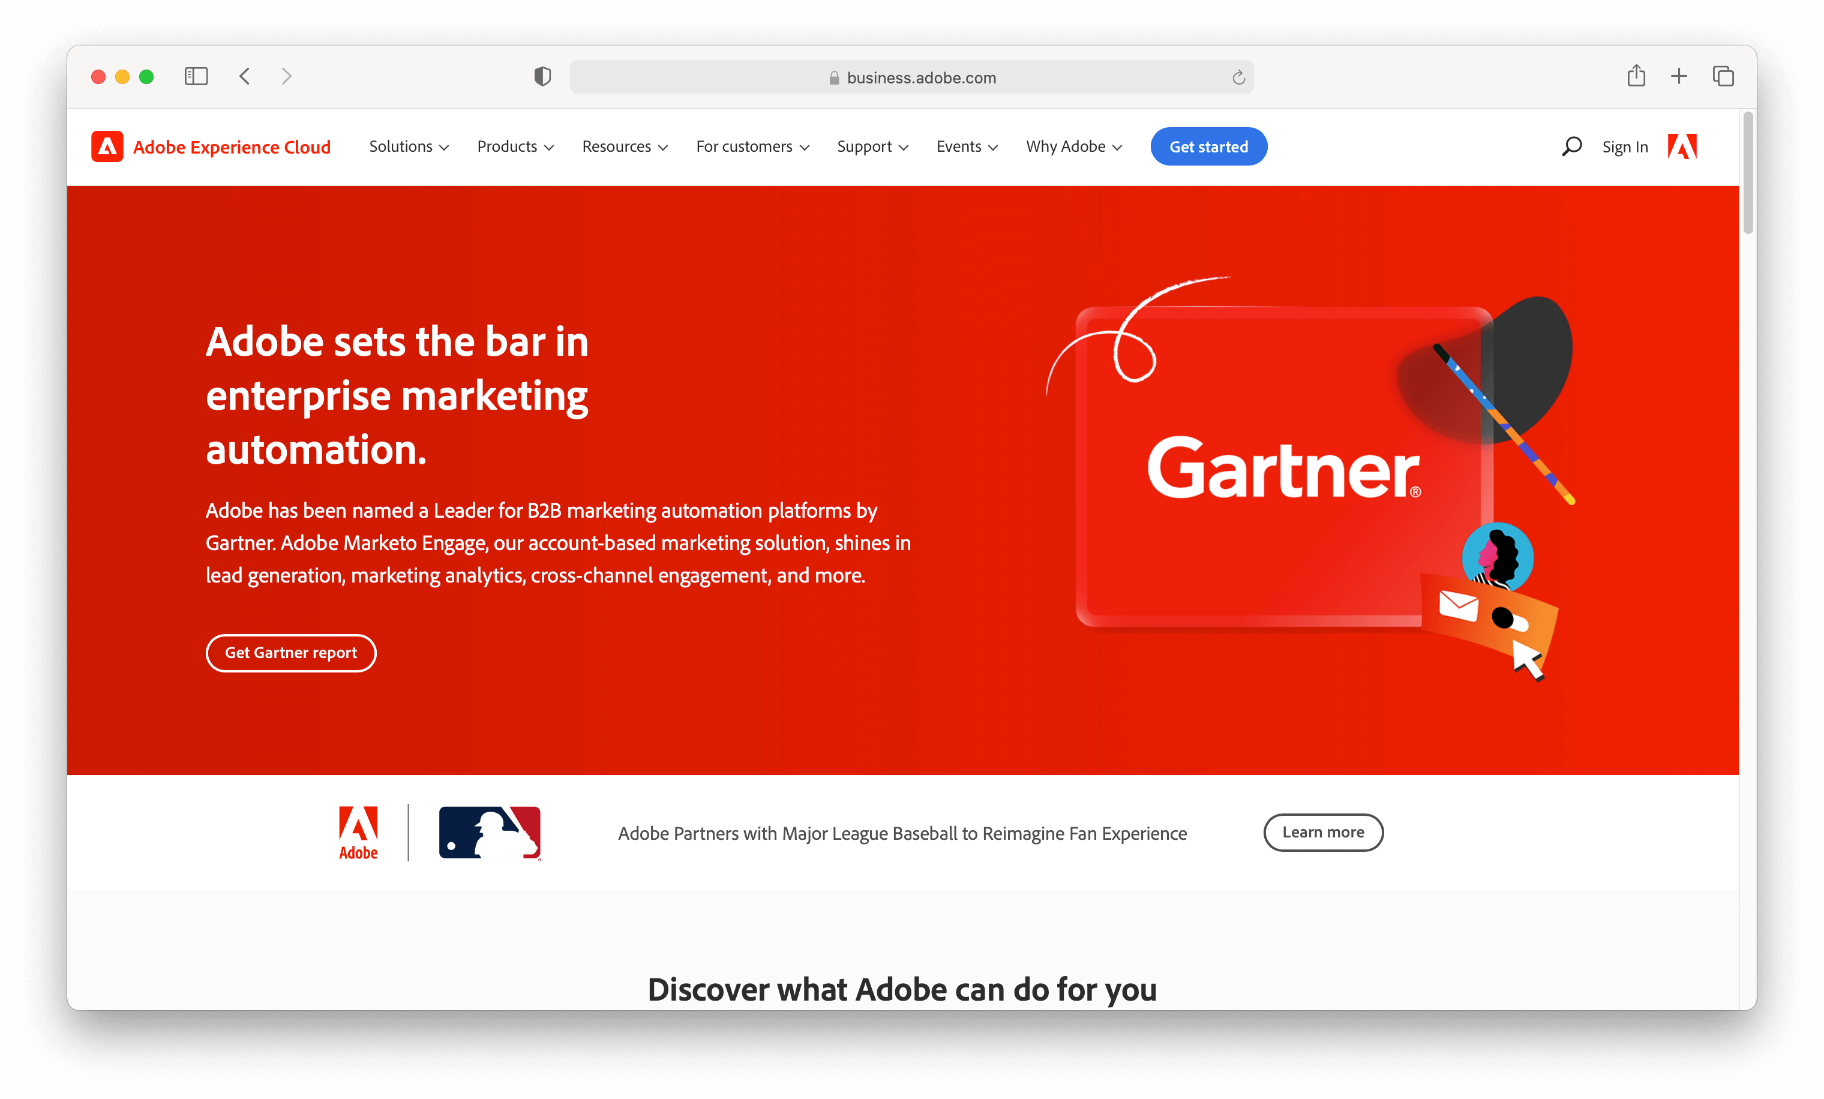Expand the Why Adobe dropdown

(x=1073, y=146)
